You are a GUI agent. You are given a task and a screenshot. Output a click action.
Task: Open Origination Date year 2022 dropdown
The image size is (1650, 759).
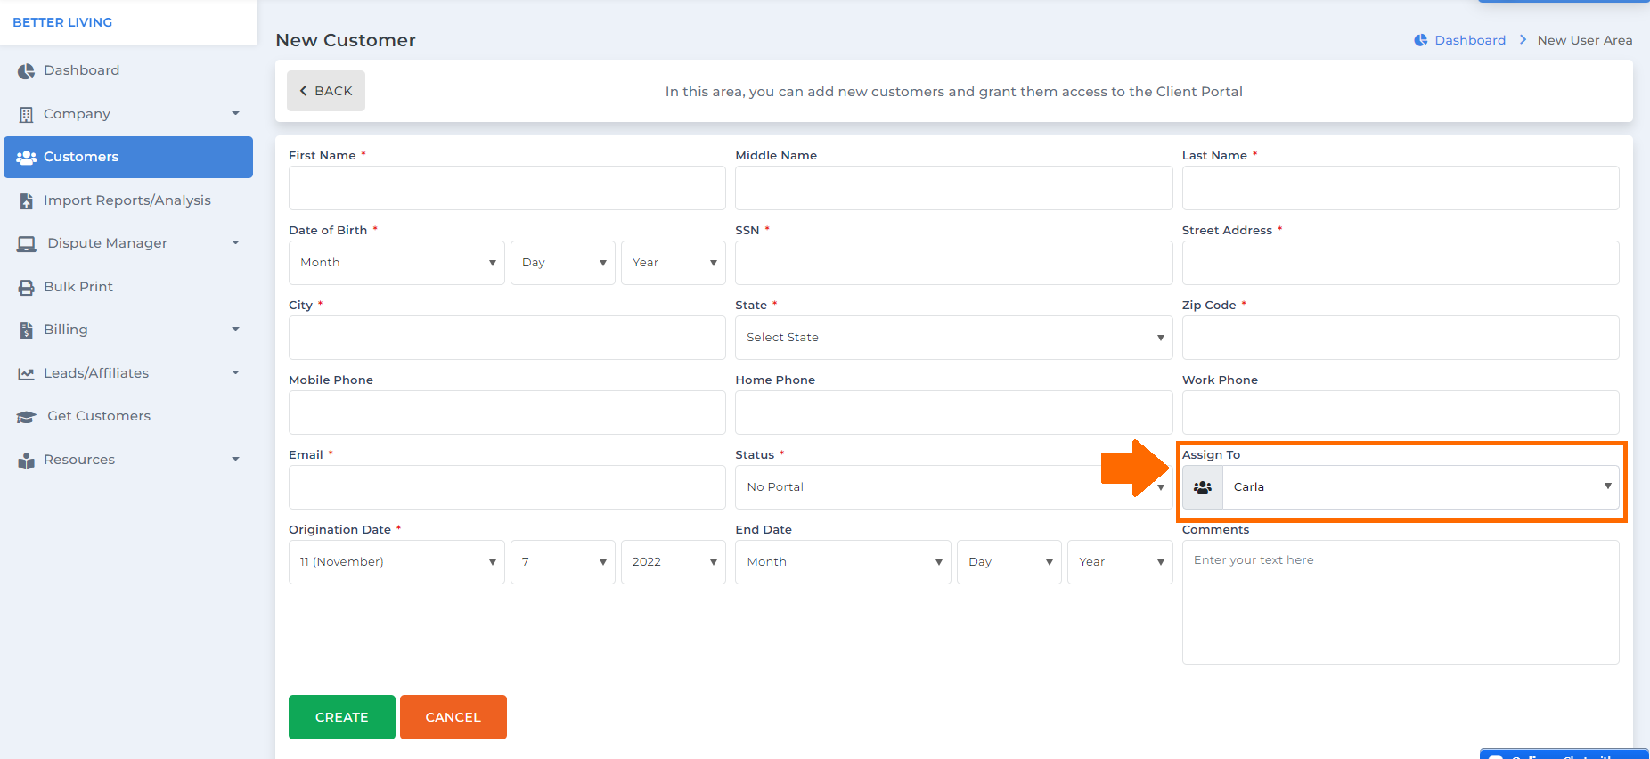pyautogui.click(x=674, y=562)
